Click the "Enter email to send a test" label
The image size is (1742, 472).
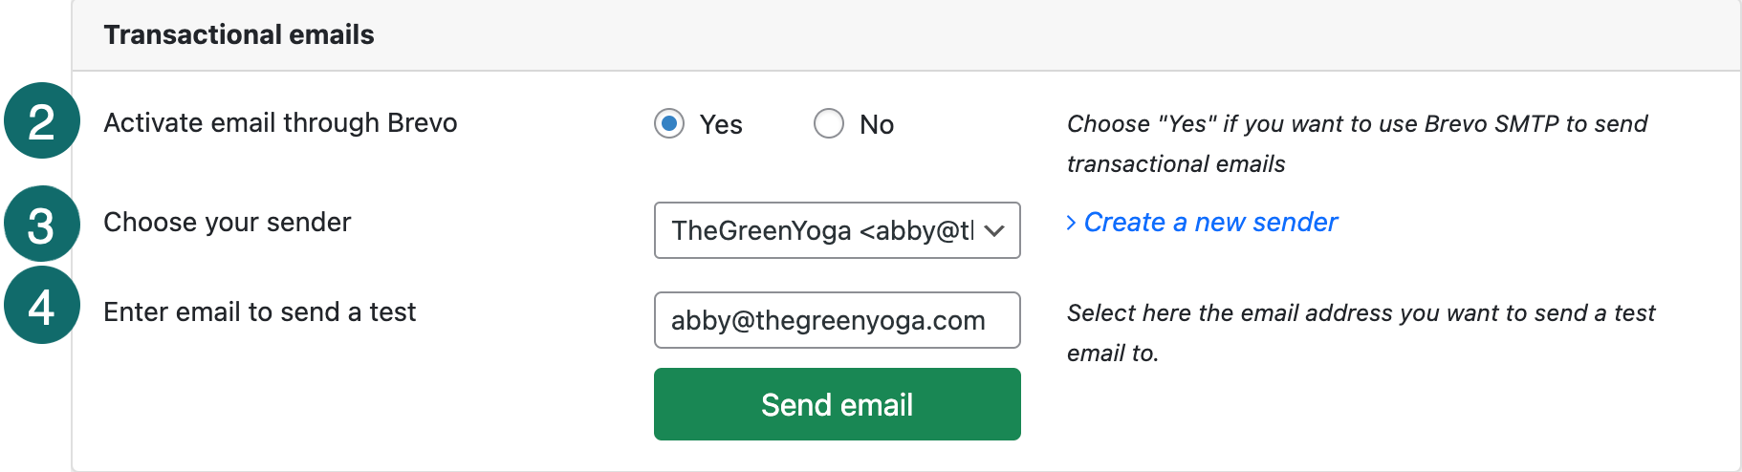tap(260, 312)
